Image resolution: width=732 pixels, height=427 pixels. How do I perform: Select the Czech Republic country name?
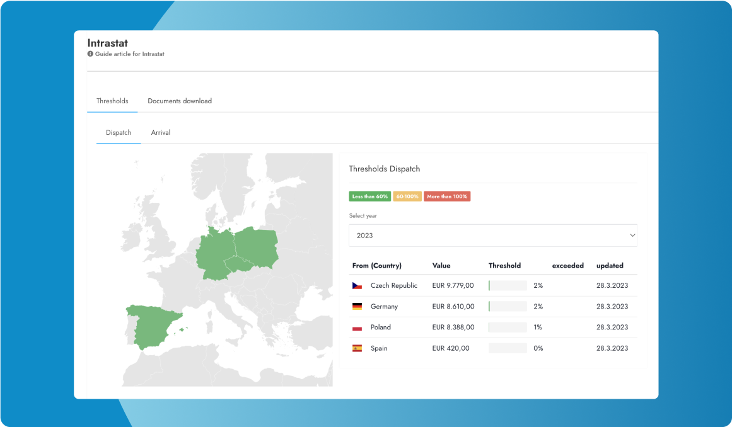(x=394, y=286)
